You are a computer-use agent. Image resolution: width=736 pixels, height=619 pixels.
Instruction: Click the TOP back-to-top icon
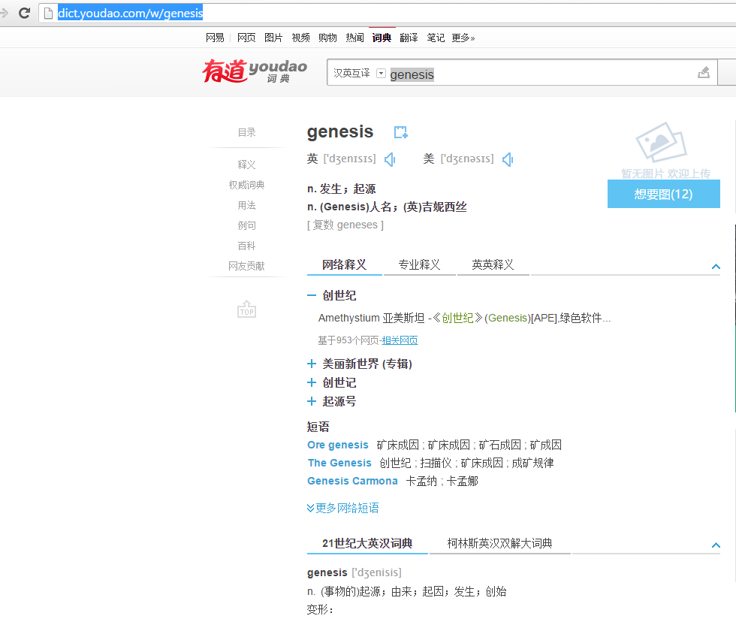pos(246,309)
